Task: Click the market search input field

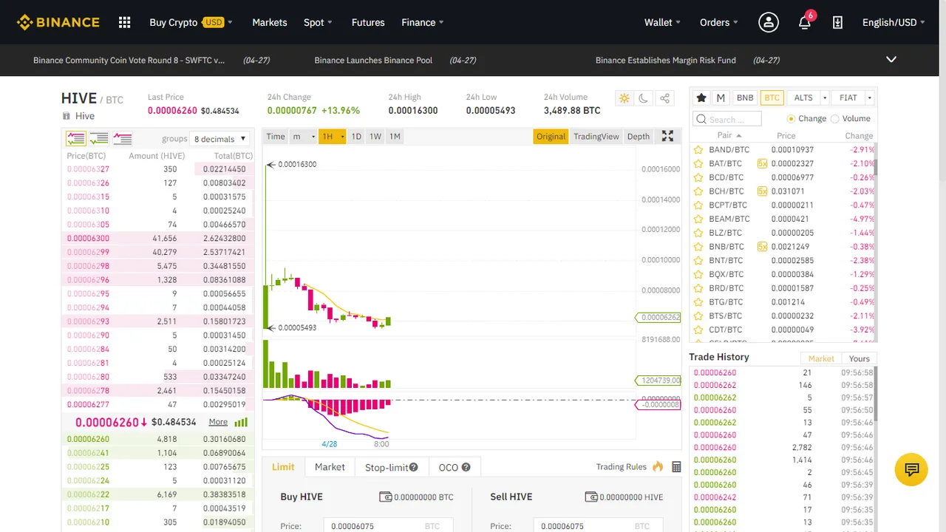Action: (x=727, y=119)
